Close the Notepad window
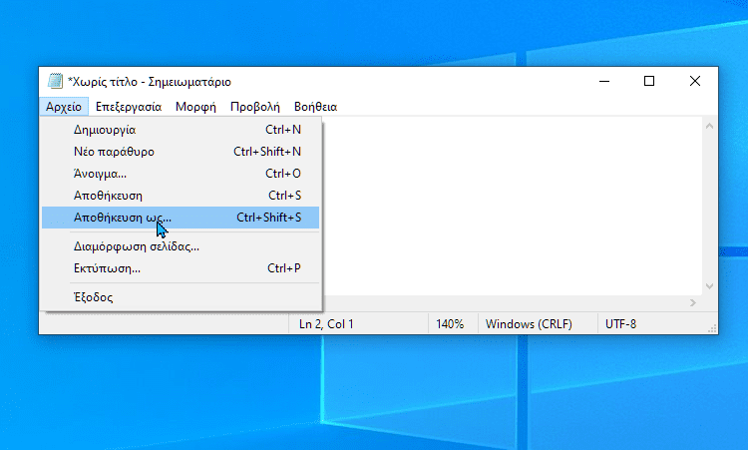748x450 pixels. pos(695,81)
